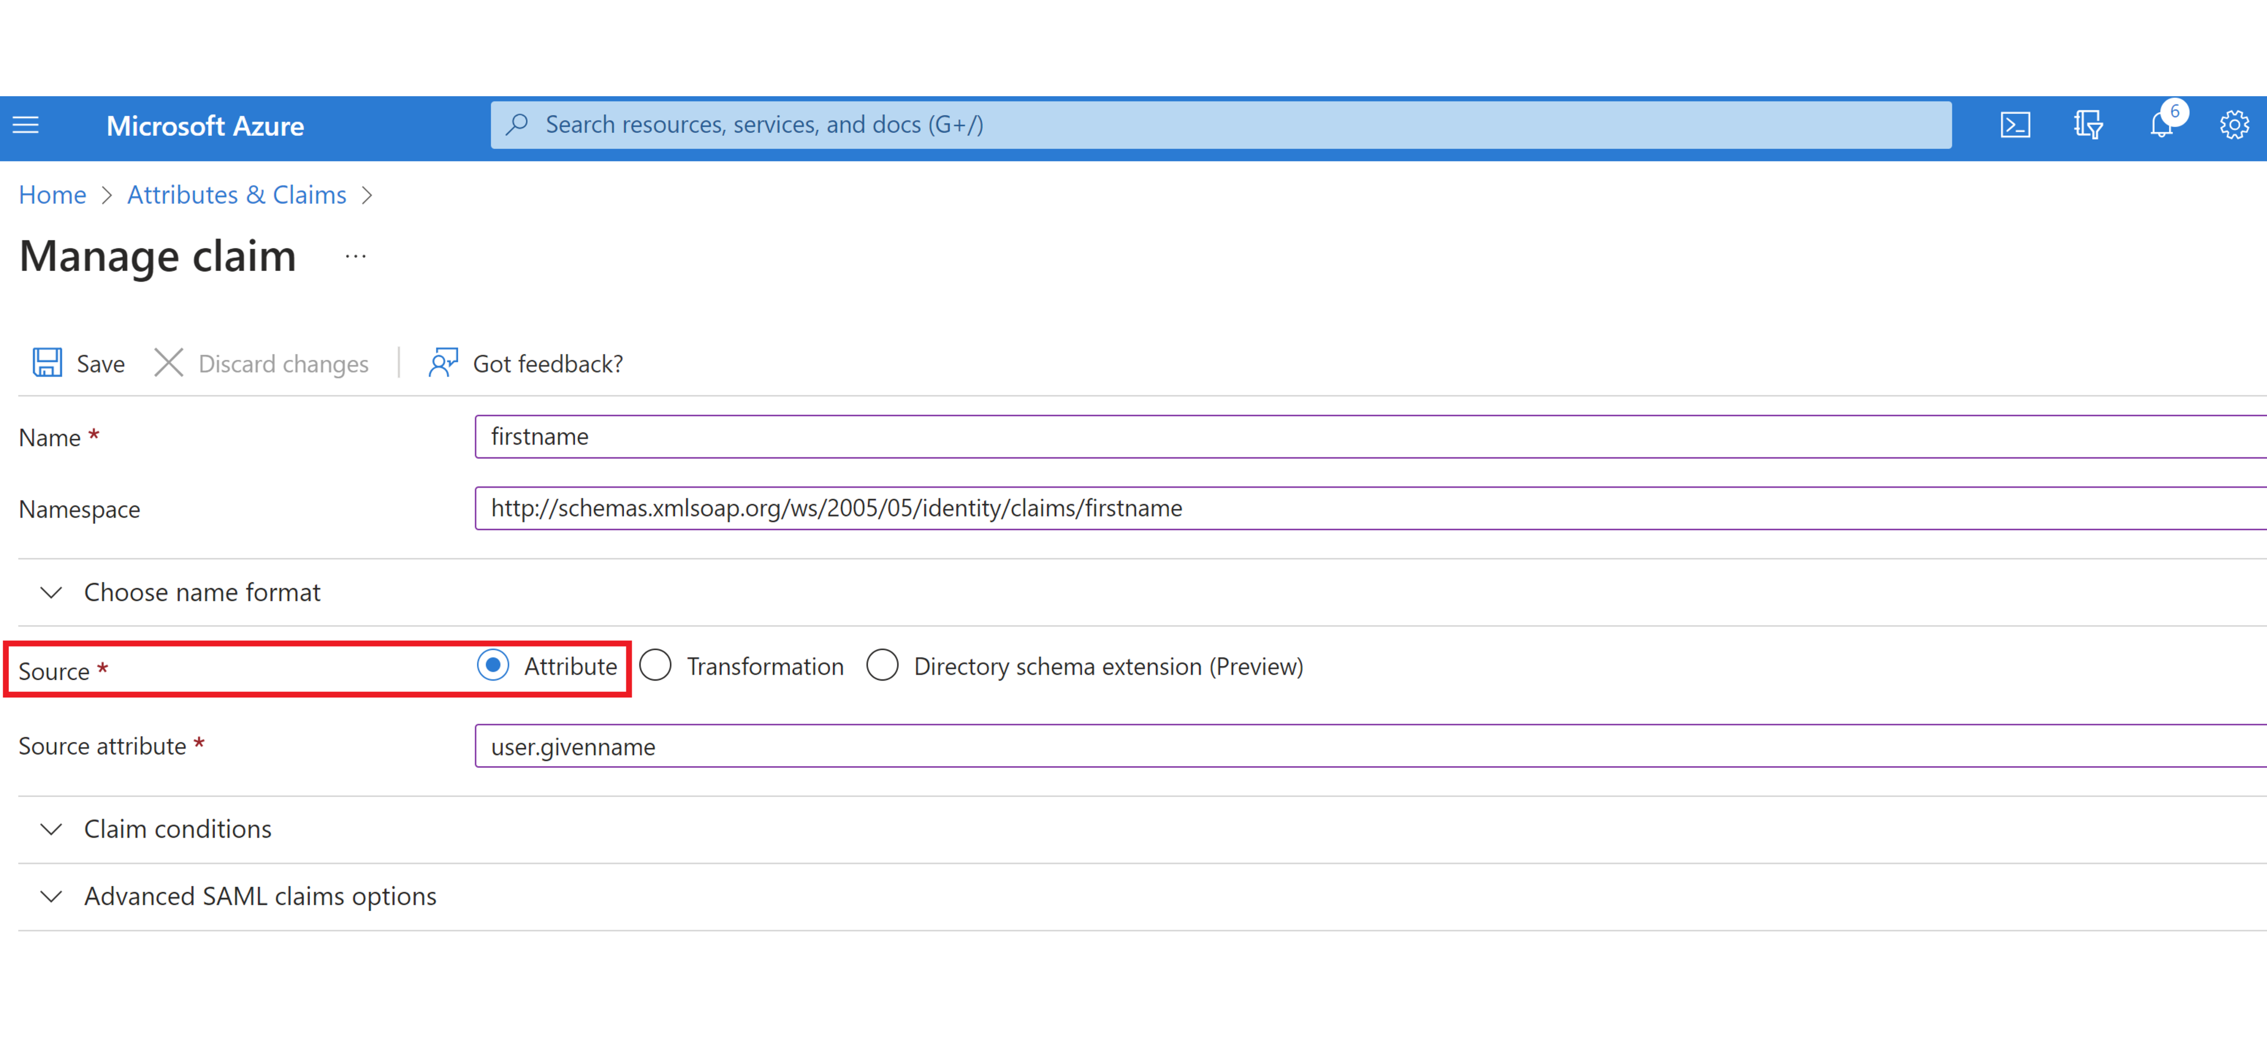This screenshot has height=1059, width=2267.
Task: Open the notifications panel showing 6 alerts
Action: pyautogui.click(x=2161, y=125)
